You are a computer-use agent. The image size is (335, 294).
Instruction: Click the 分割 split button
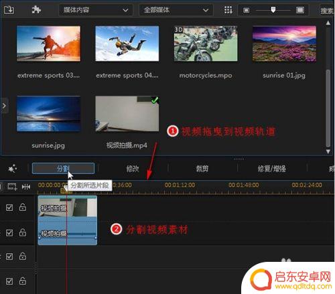point(63,168)
